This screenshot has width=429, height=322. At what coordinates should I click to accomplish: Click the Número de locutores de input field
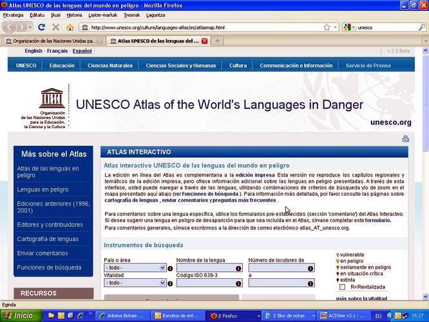pos(281,268)
